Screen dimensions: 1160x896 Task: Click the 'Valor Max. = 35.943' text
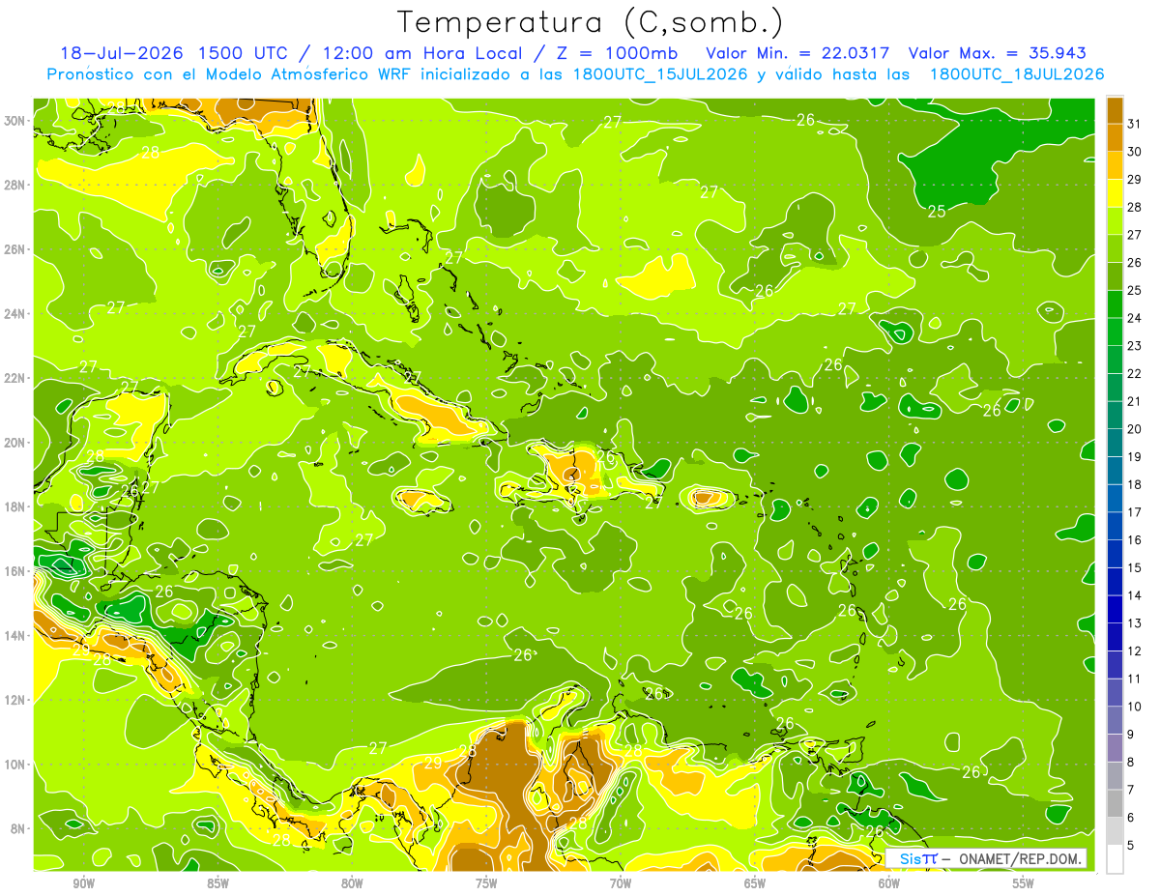(x=997, y=53)
